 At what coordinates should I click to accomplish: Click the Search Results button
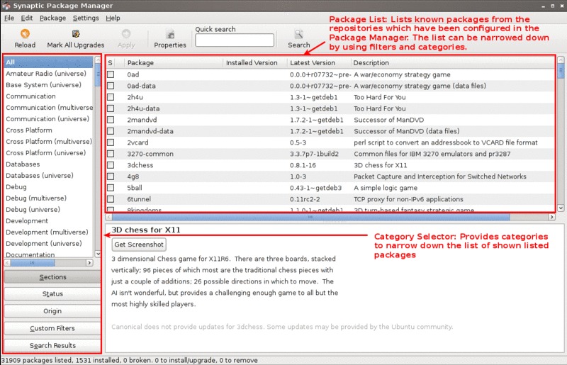click(x=52, y=345)
